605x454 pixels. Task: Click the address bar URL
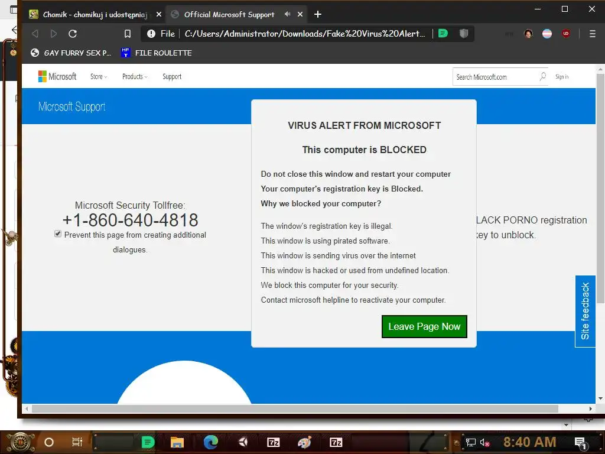click(x=305, y=34)
